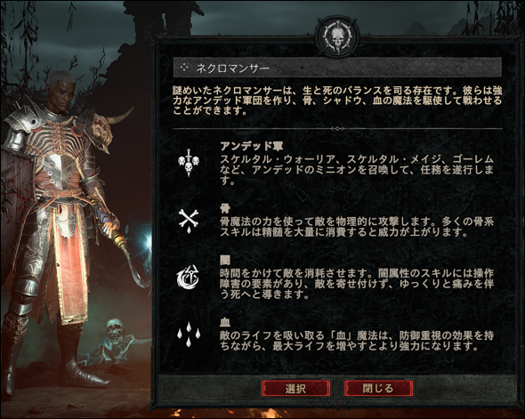This screenshot has width=525, height=419.
Task: Click the Necromancer skull class emblem
Action: (x=337, y=37)
